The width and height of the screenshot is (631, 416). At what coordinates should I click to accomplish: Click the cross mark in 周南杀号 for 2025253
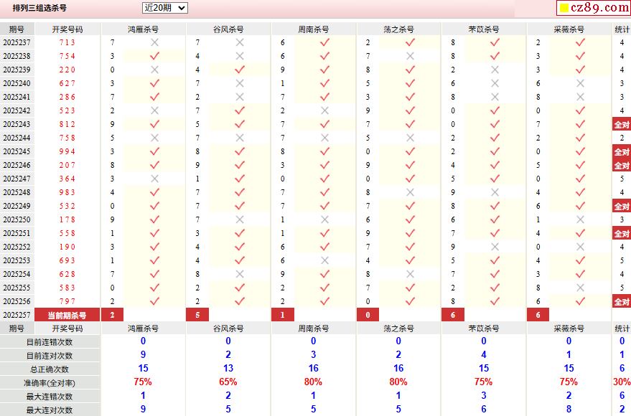(x=324, y=260)
